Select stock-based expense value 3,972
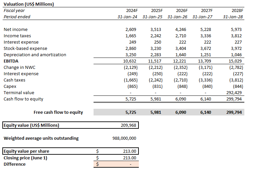The height and width of the screenshot is (169, 254). (236, 48)
